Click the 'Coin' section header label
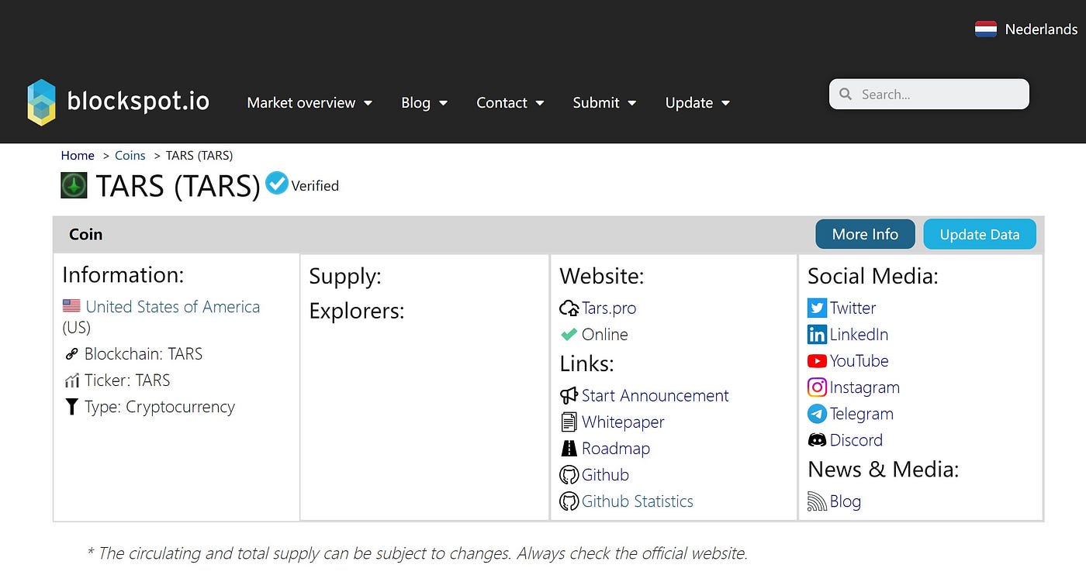Image resolution: width=1086 pixels, height=575 pixels. click(85, 234)
